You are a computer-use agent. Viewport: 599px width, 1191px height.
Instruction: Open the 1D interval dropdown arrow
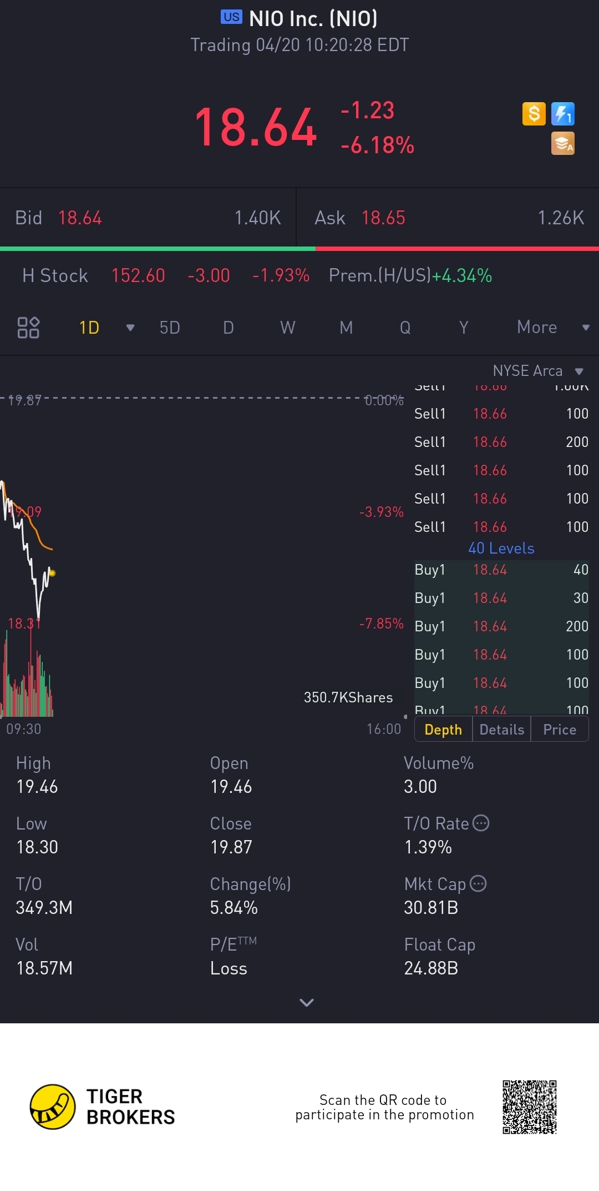pyautogui.click(x=130, y=328)
